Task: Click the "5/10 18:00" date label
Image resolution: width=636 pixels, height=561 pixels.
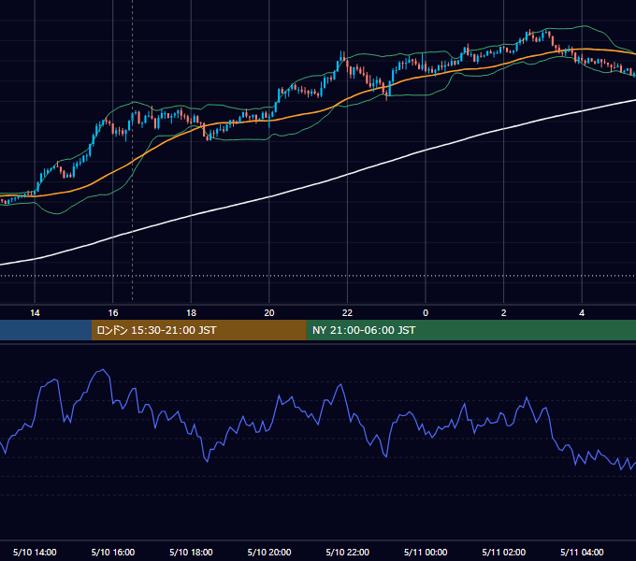Action: (x=191, y=552)
